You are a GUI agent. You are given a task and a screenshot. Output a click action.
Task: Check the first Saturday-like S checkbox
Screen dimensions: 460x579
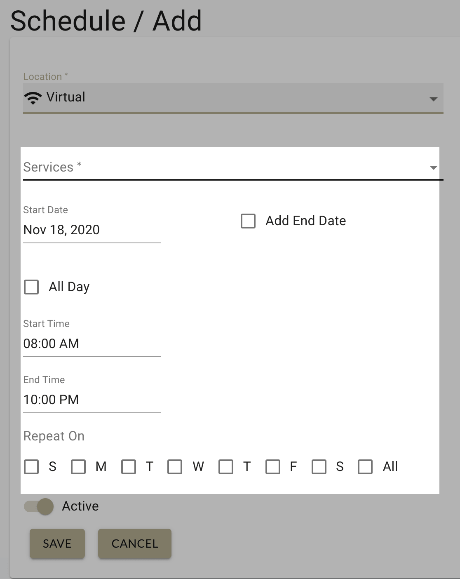coord(31,466)
